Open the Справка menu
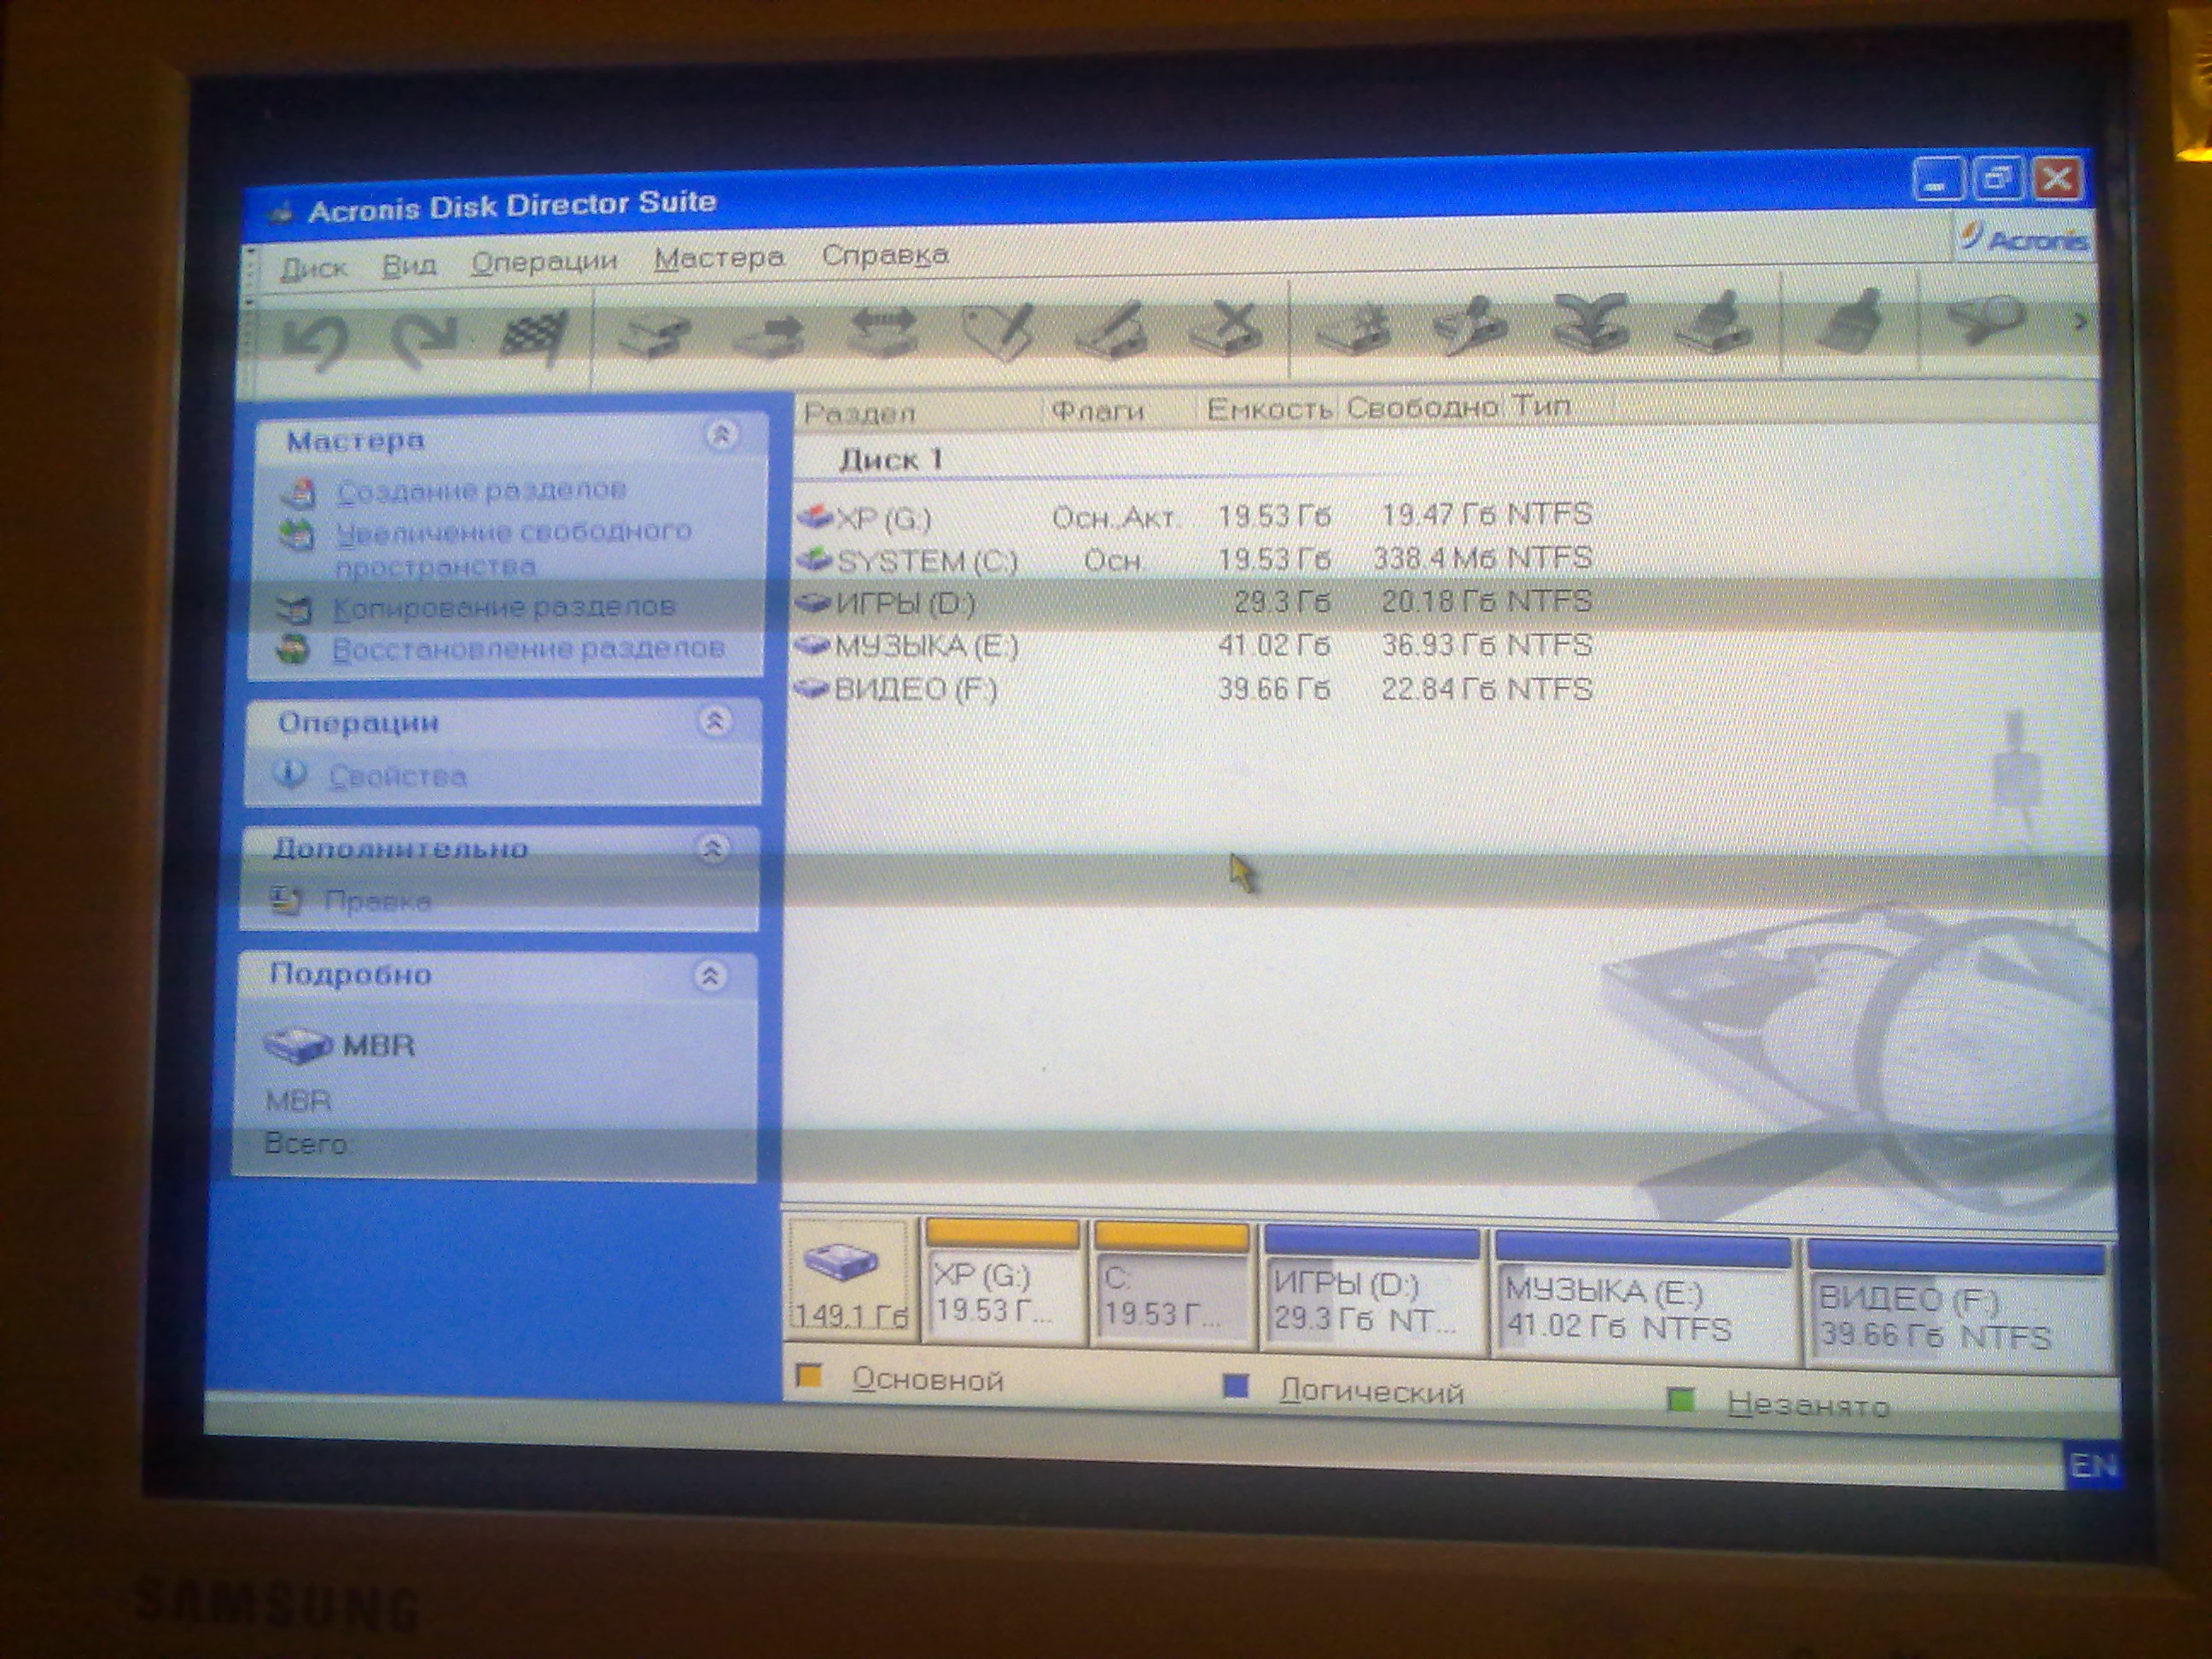The image size is (2212, 1659). click(x=885, y=255)
